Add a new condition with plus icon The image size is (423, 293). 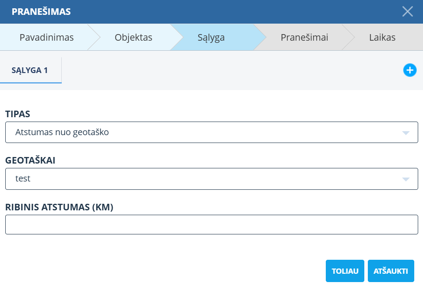(409, 70)
